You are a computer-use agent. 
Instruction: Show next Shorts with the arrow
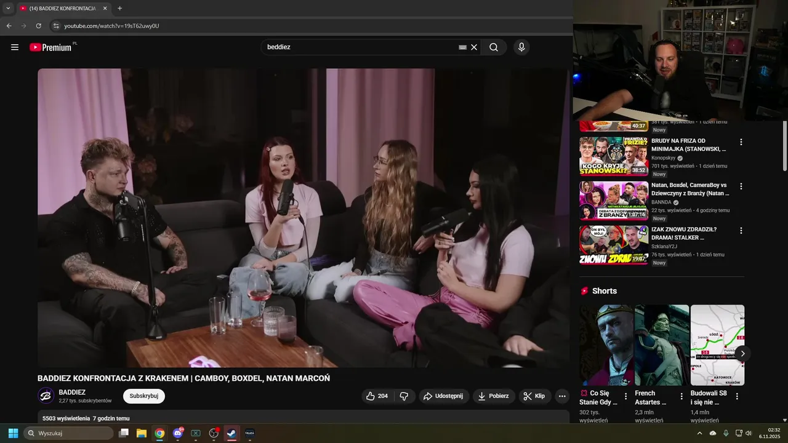tap(742, 353)
